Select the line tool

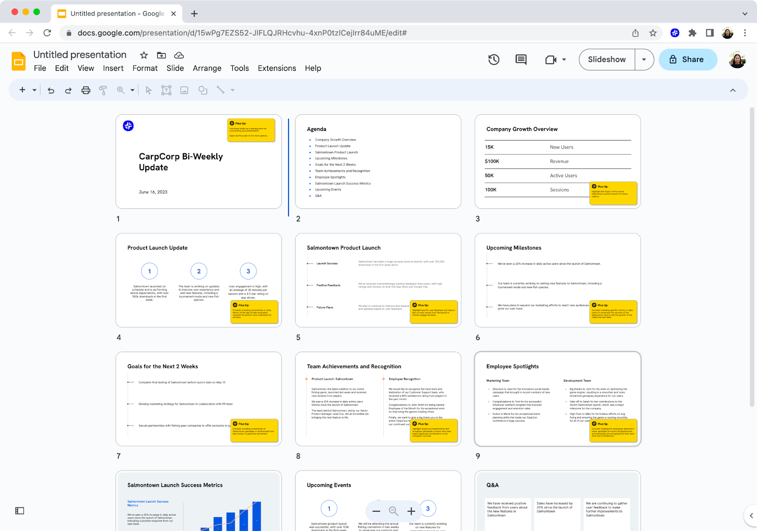220,90
